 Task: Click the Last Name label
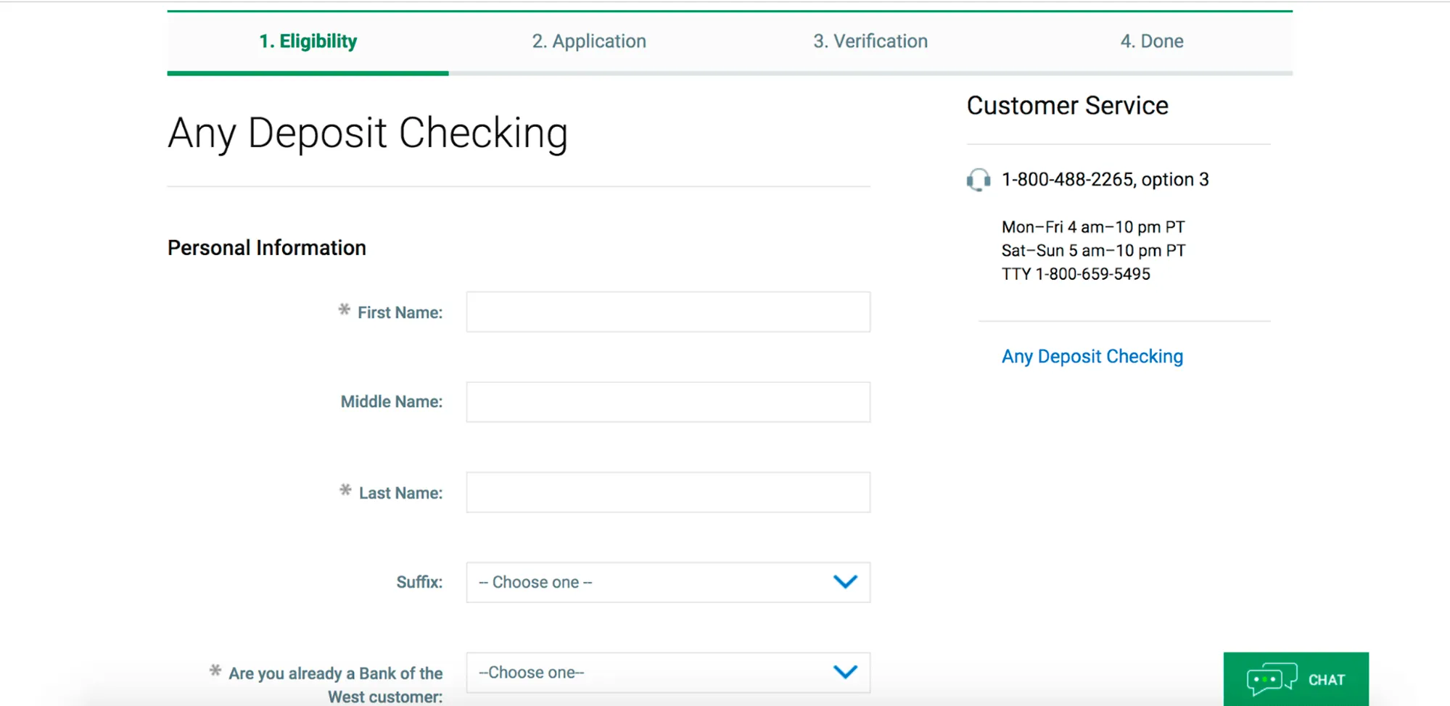(x=400, y=493)
